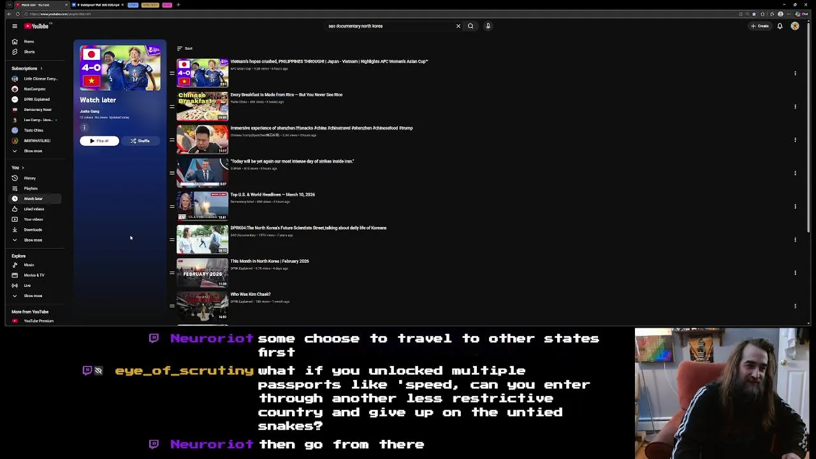Viewport: 816px width, 459px height.
Task: Open the browser tab list dropdown
Action: pos(9,4)
